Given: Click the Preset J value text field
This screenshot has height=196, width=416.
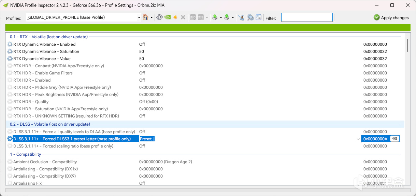Looking at the screenshot, I should 247,139.
